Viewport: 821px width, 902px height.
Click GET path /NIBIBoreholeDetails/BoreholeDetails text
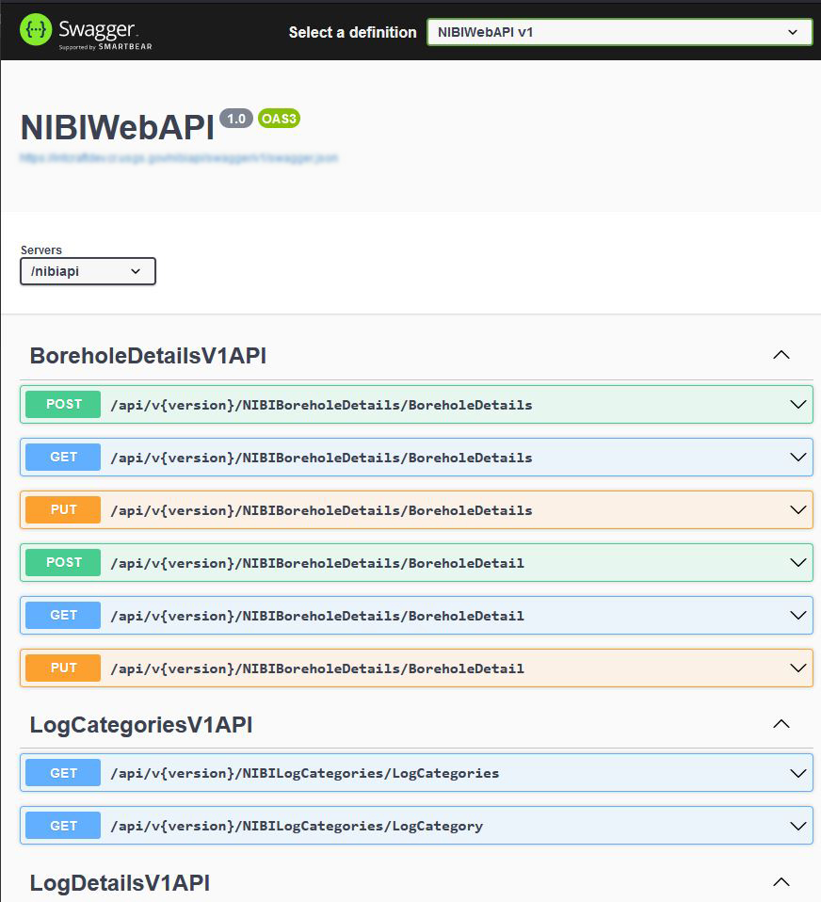coord(321,458)
